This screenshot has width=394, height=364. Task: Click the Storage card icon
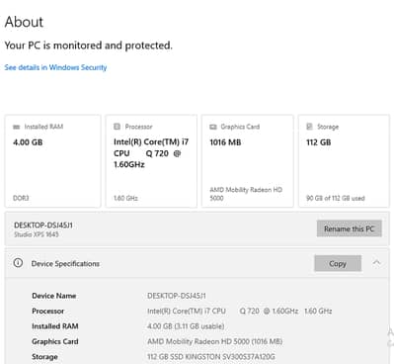pyautogui.click(x=309, y=127)
